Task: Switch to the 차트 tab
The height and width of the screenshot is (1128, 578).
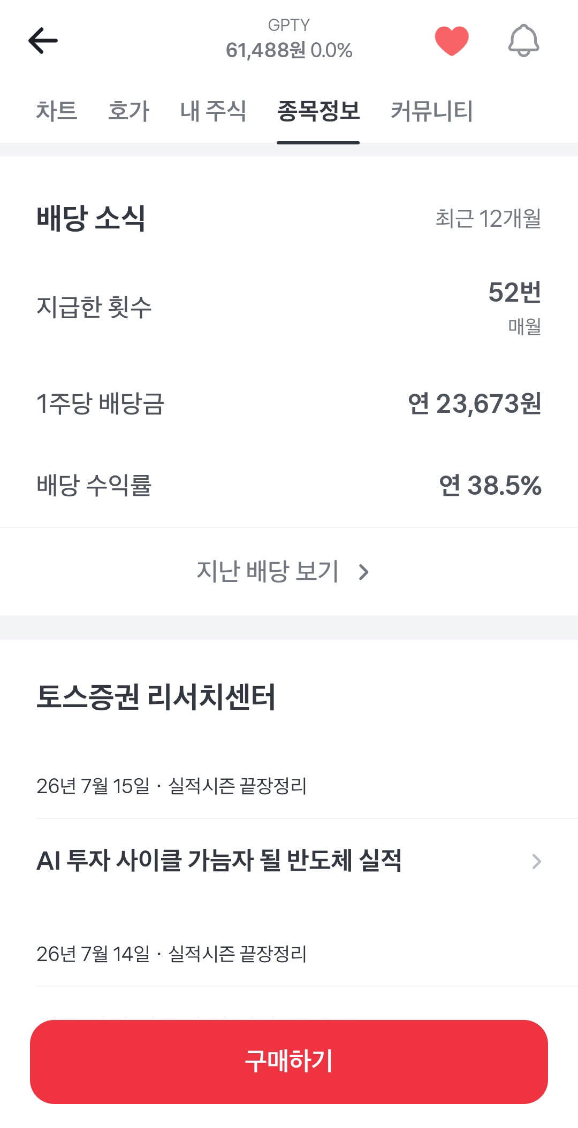Action: (57, 111)
